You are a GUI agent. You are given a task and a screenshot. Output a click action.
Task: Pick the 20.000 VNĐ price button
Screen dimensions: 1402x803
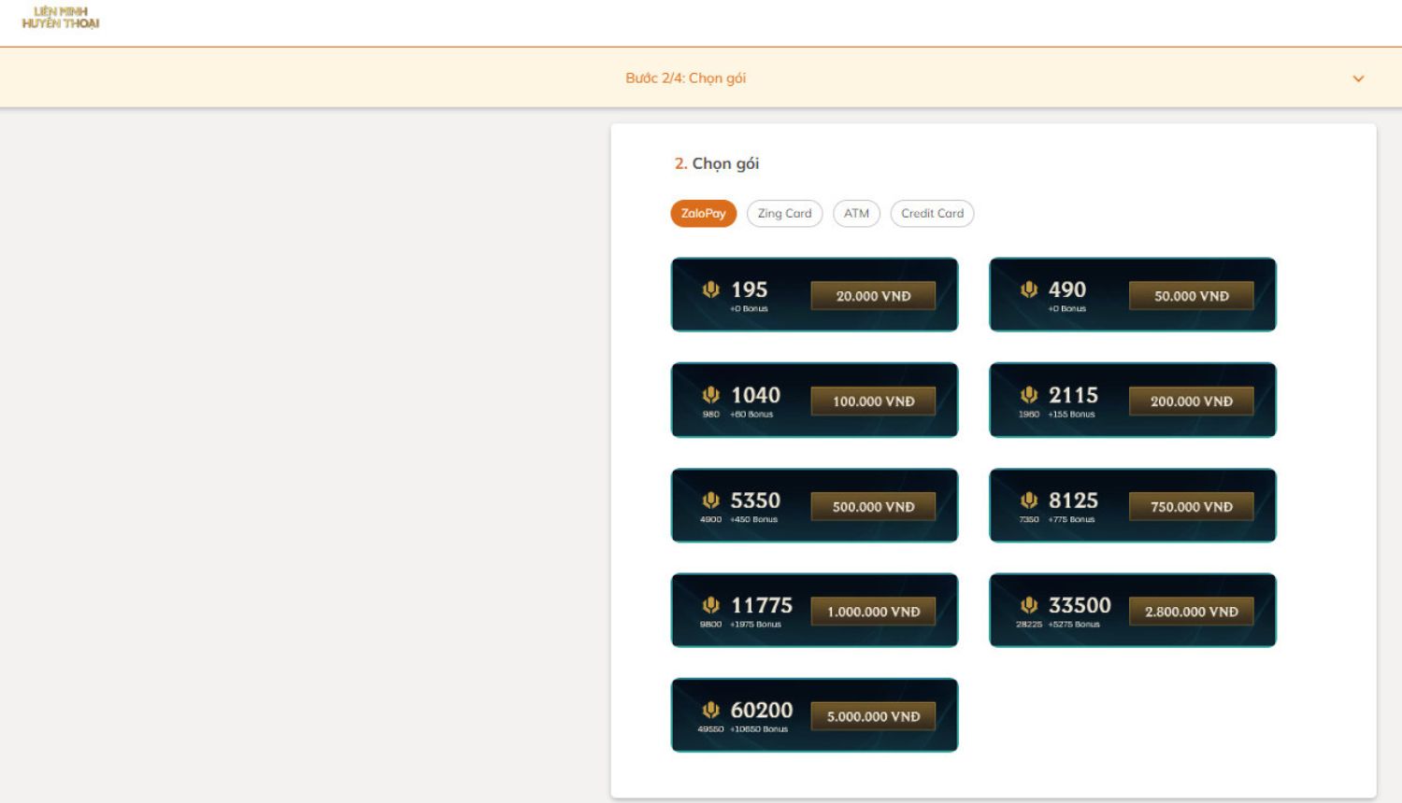tap(873, 296)
